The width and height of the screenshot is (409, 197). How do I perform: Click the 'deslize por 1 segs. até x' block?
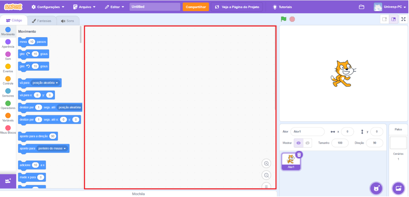50,120
